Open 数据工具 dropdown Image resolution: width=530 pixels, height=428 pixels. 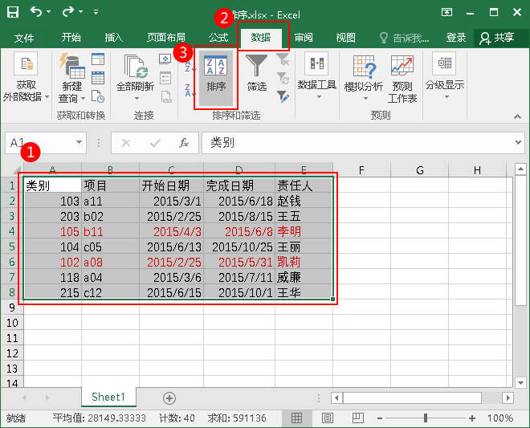[x=316, y=77]
